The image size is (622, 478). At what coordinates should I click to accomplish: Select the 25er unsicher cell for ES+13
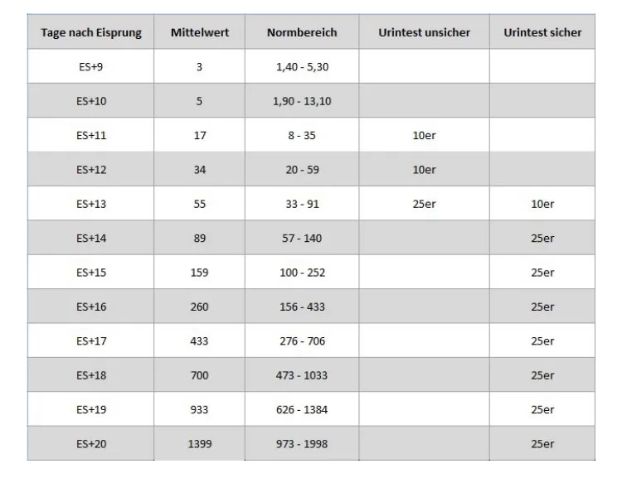point(424,204)
